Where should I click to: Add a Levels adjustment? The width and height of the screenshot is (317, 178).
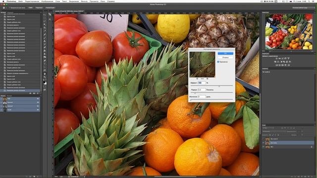tap(279, 58)
